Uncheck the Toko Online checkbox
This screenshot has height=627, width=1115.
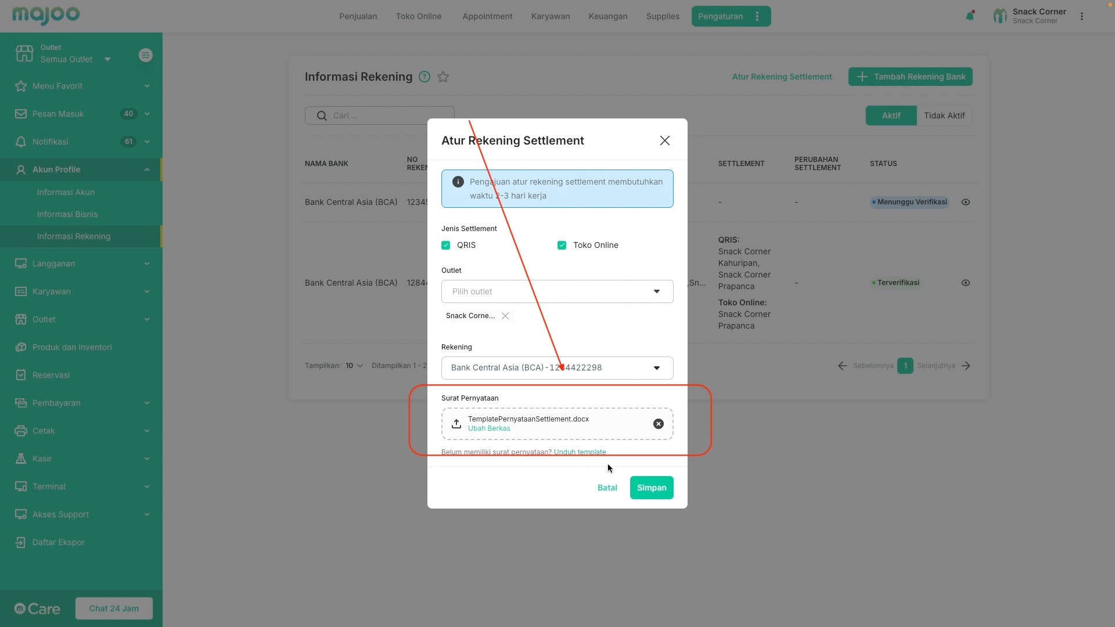tap(562, 245)
